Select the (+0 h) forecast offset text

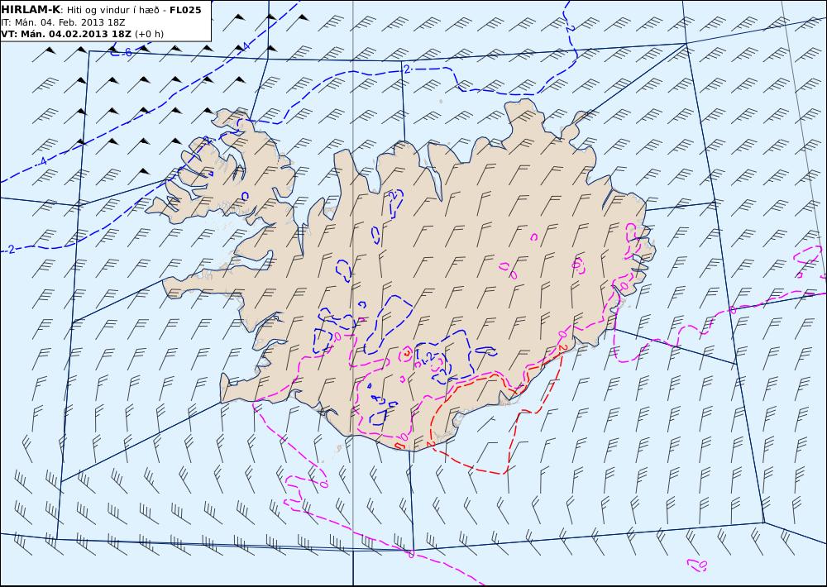coord(149,34)
